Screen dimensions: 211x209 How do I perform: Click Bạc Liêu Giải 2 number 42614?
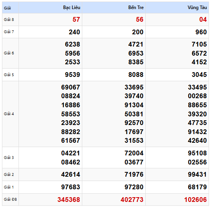pos(70,174)
